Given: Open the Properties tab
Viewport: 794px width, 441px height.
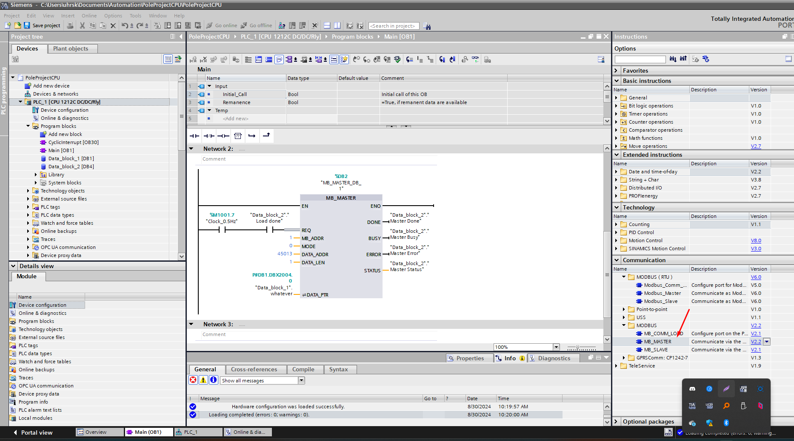Looking at the screenshot, I should (x=470, y=358).
